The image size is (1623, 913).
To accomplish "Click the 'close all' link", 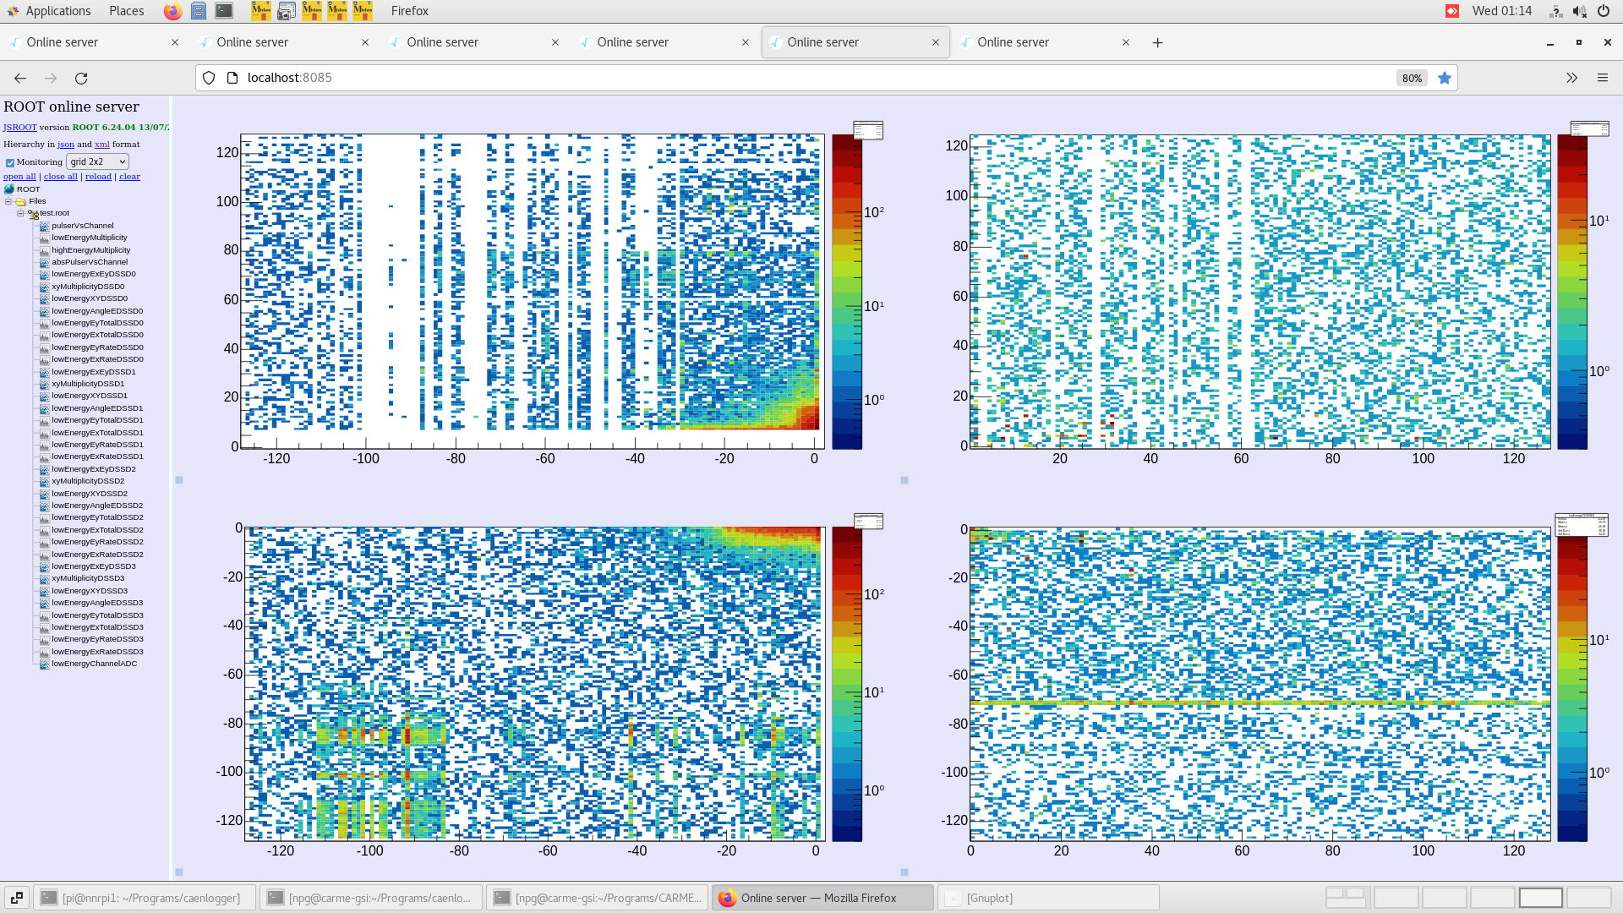I will click(x=60, y=177).
